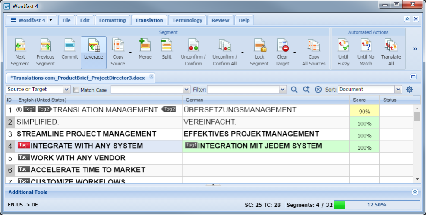This screenshot has height=215, width=426.
Task: Expand Unconfirm / Confirm All dropdown arrow
Action: pos(242,53)
